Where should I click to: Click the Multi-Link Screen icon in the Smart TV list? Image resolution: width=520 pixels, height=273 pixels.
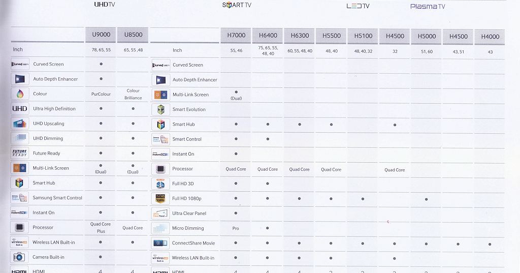[161, 95]
